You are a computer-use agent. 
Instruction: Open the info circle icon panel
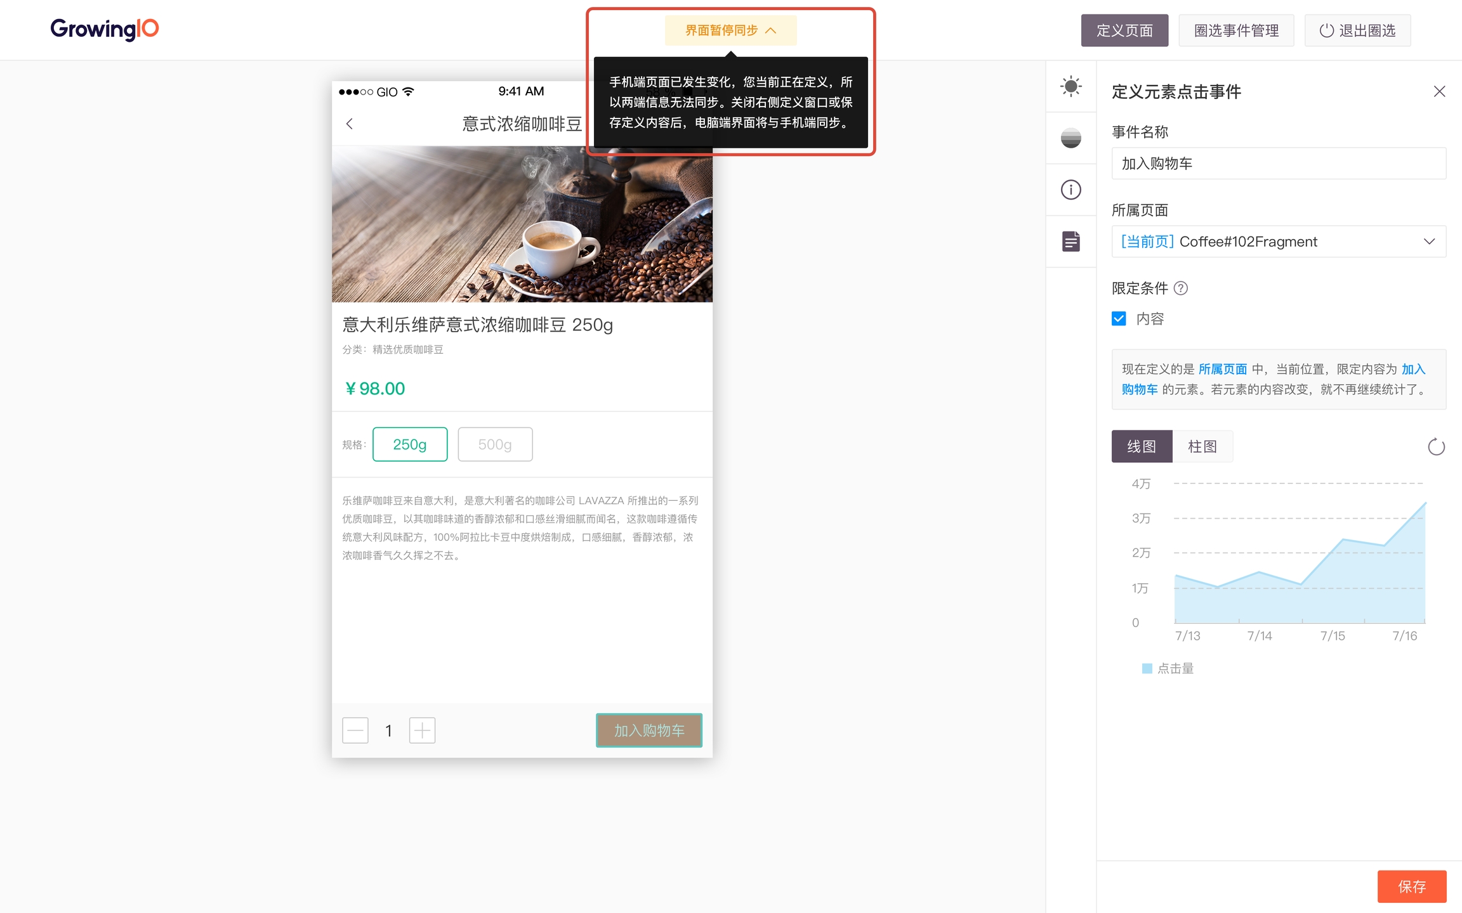(x=1070, y=190)
